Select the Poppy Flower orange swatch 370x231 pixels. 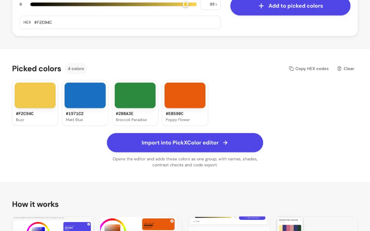(x=185, y=95)
